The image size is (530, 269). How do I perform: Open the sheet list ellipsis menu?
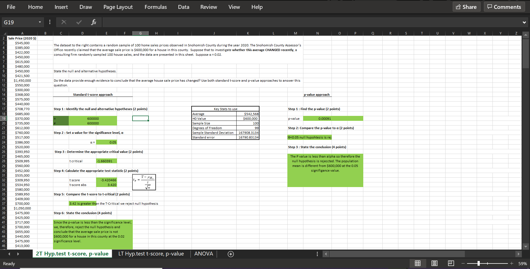[317, 254]
